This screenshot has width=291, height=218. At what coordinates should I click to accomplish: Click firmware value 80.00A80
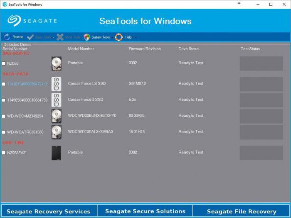pos(136,116)
